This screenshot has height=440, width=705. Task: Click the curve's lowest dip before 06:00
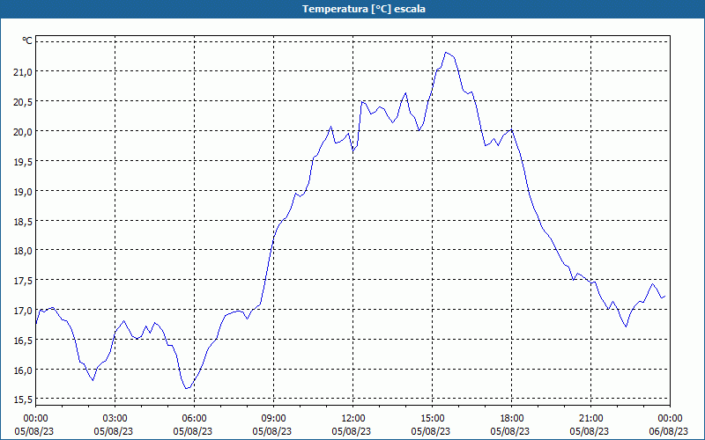point(187,388)
